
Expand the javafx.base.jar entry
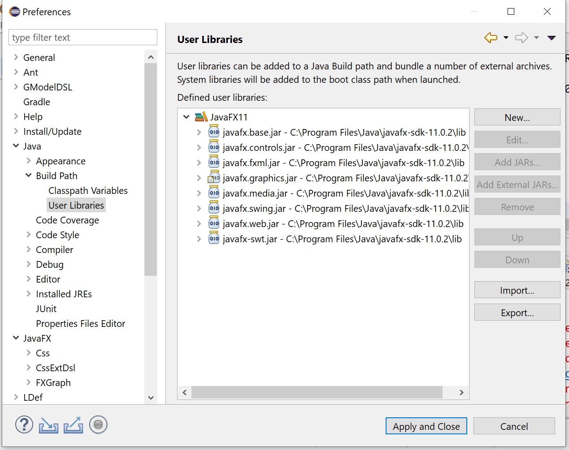click(199, 133)
